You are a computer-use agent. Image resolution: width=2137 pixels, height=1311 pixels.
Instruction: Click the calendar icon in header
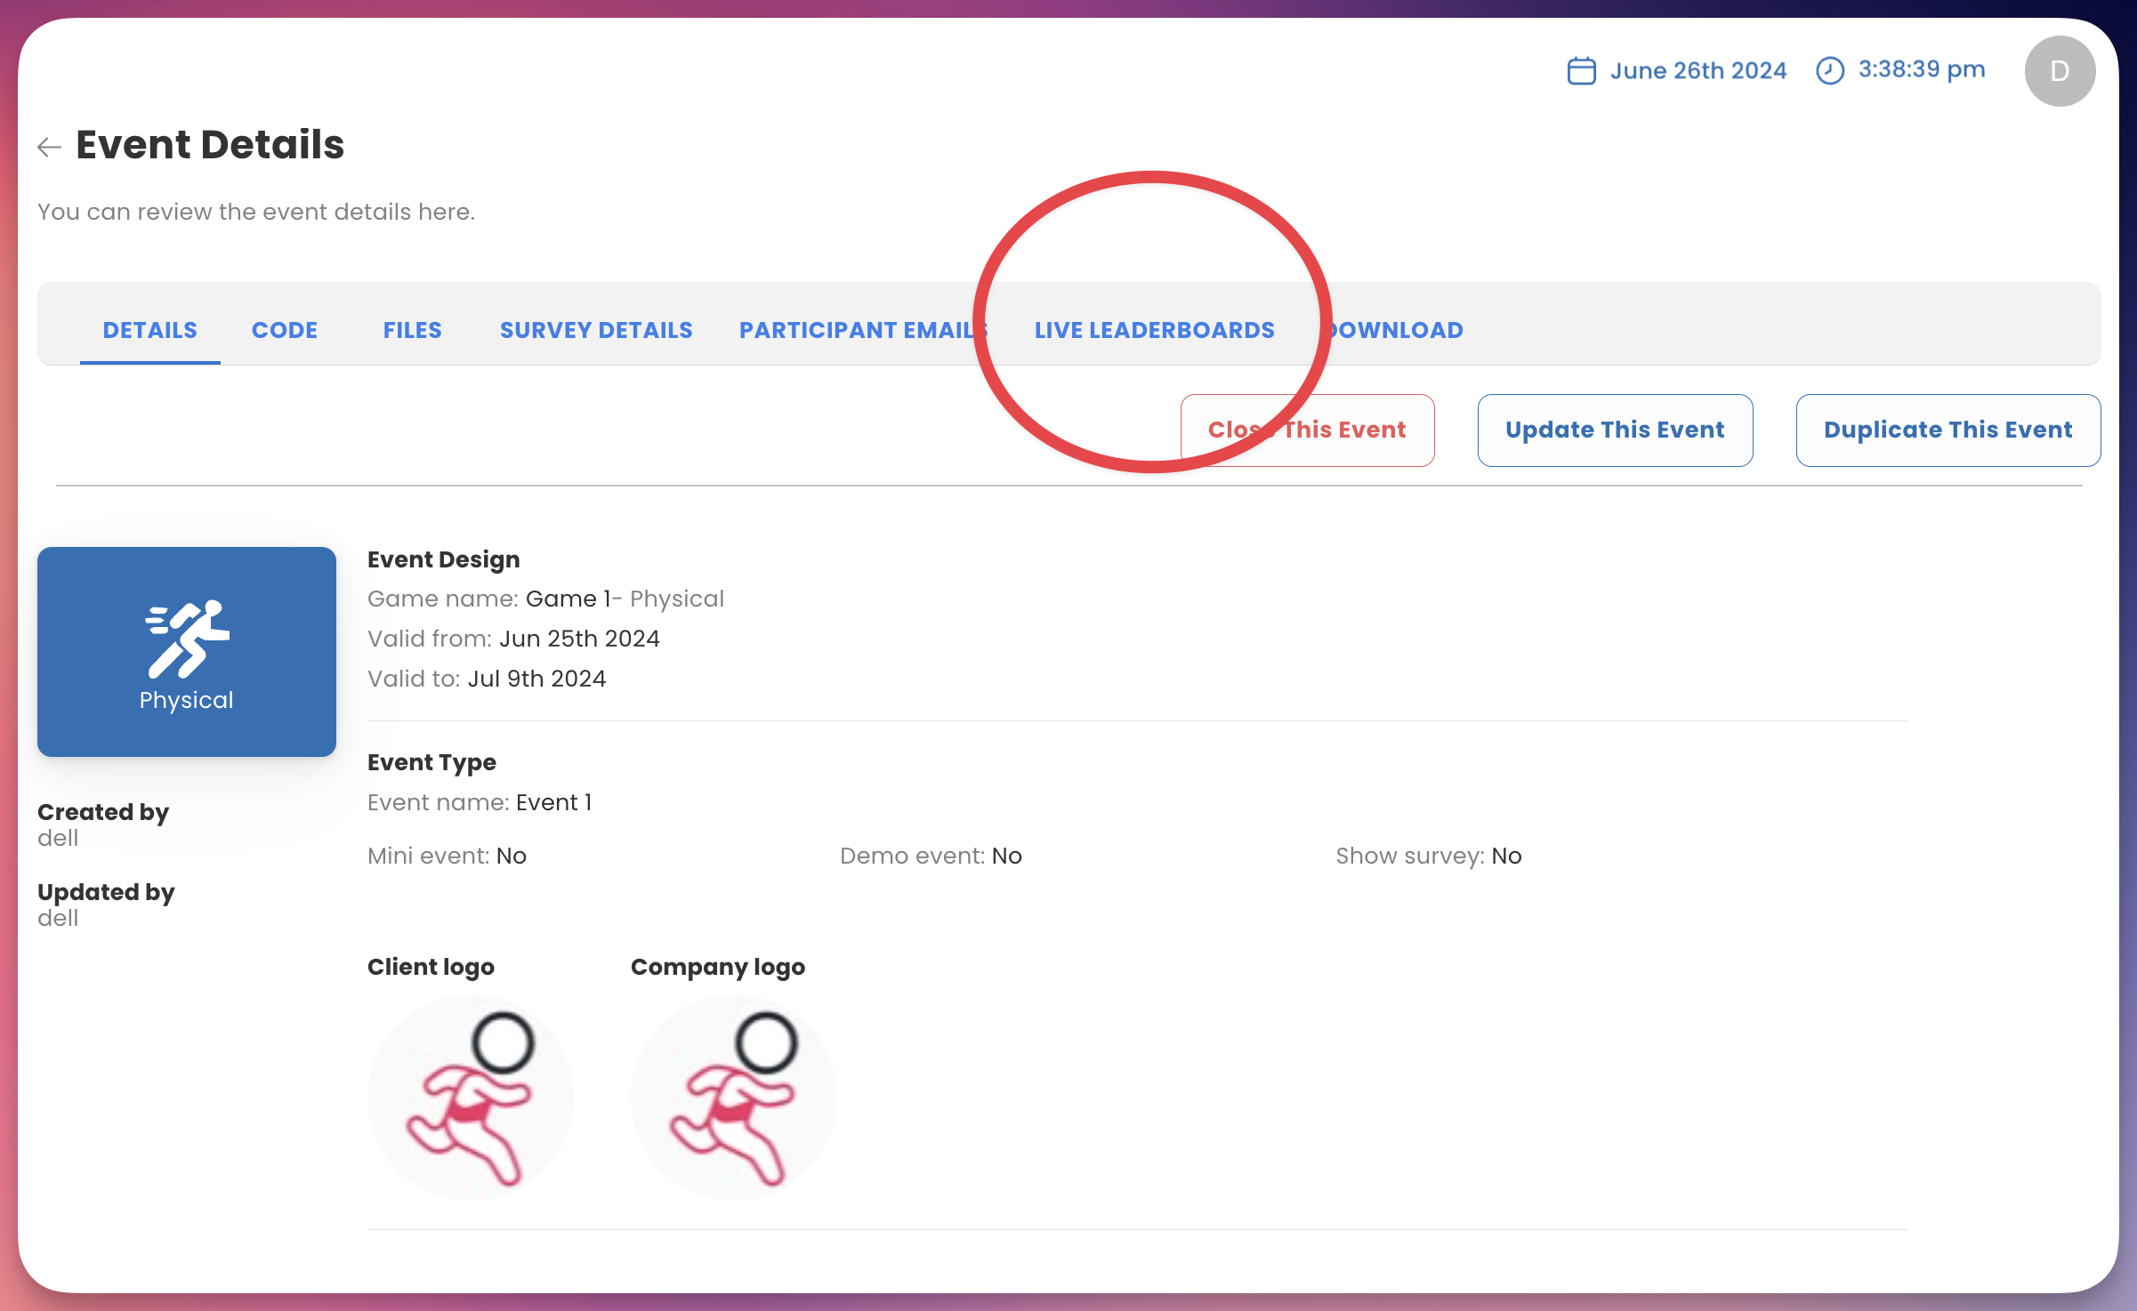[x=1581, y=71]
